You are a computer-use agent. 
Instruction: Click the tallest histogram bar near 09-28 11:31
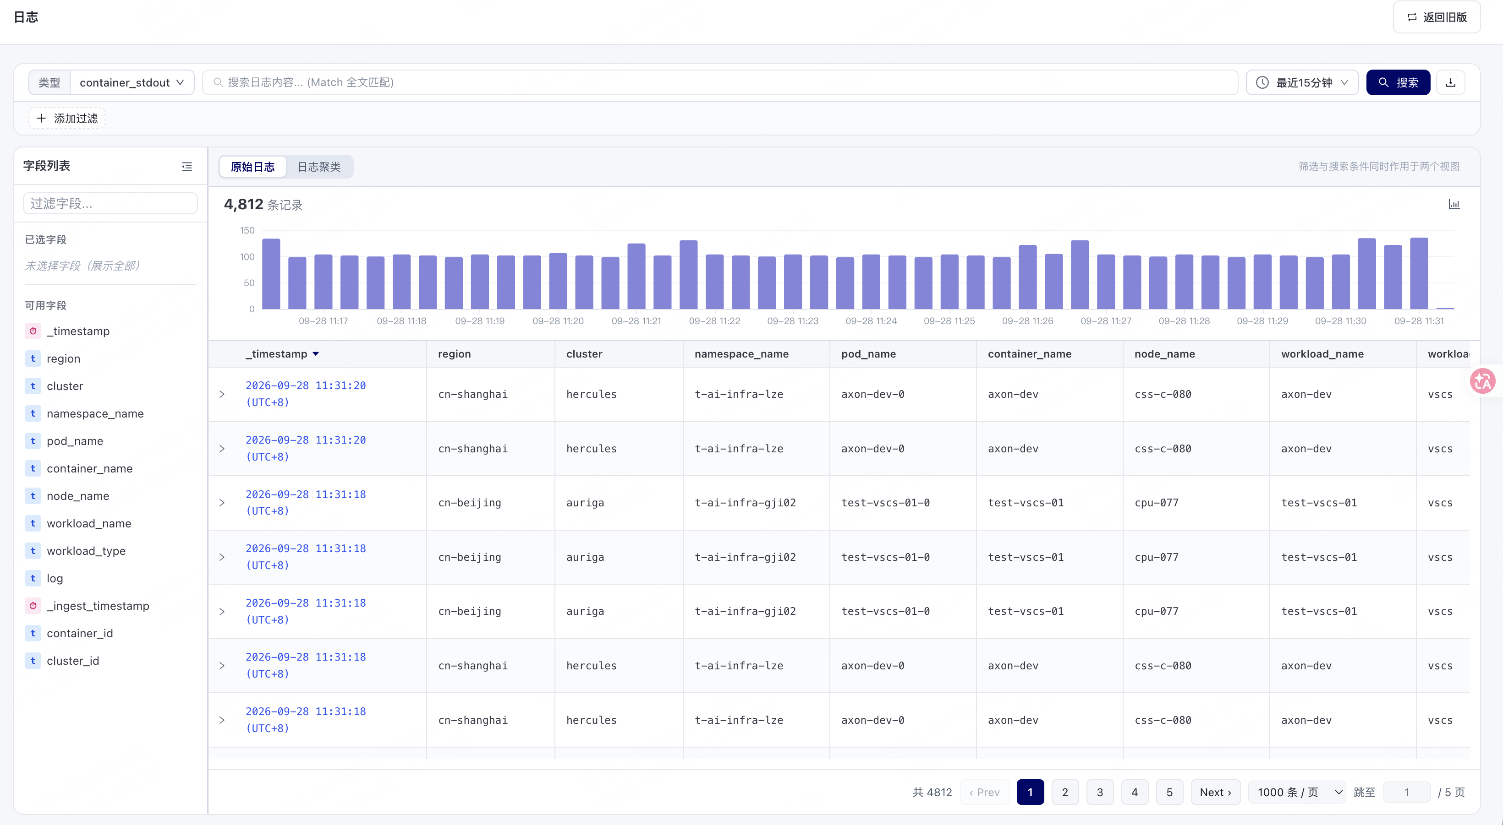[x=1419, y=273]
